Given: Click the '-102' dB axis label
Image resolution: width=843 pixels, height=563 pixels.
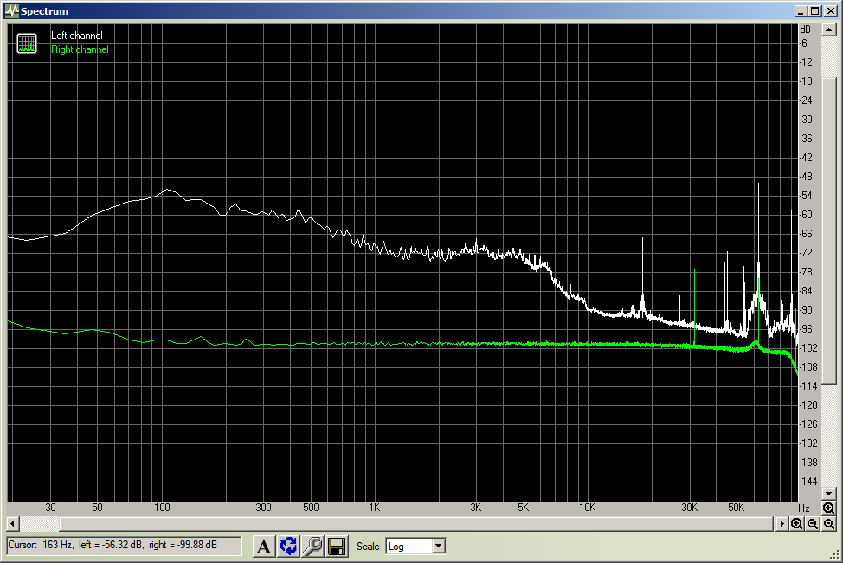Looking at the screenshot, I should coord(808,348).
